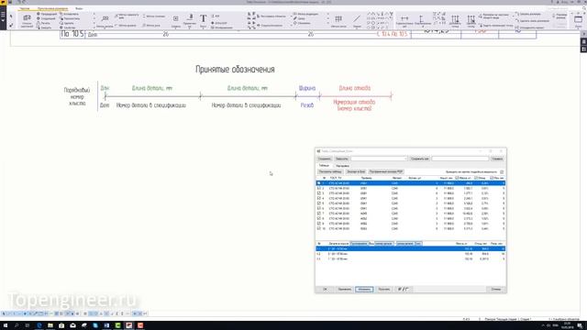Click the part mark tool icon
The image size is (587, 330).
(105, 18)
